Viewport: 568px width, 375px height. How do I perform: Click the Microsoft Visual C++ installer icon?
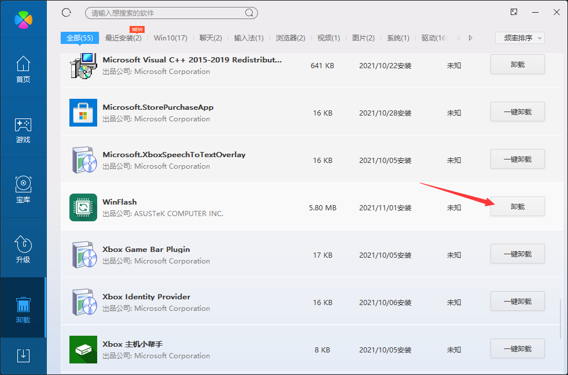[x=83, y=65]
